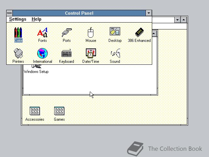This screenshot has width=209, height=157.
Task: Click the highlighted 'Color' label
Action: coord(18,41)
